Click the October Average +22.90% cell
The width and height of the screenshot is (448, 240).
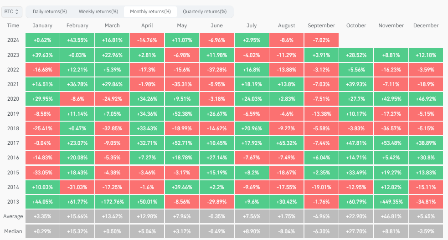click(356, 216)
